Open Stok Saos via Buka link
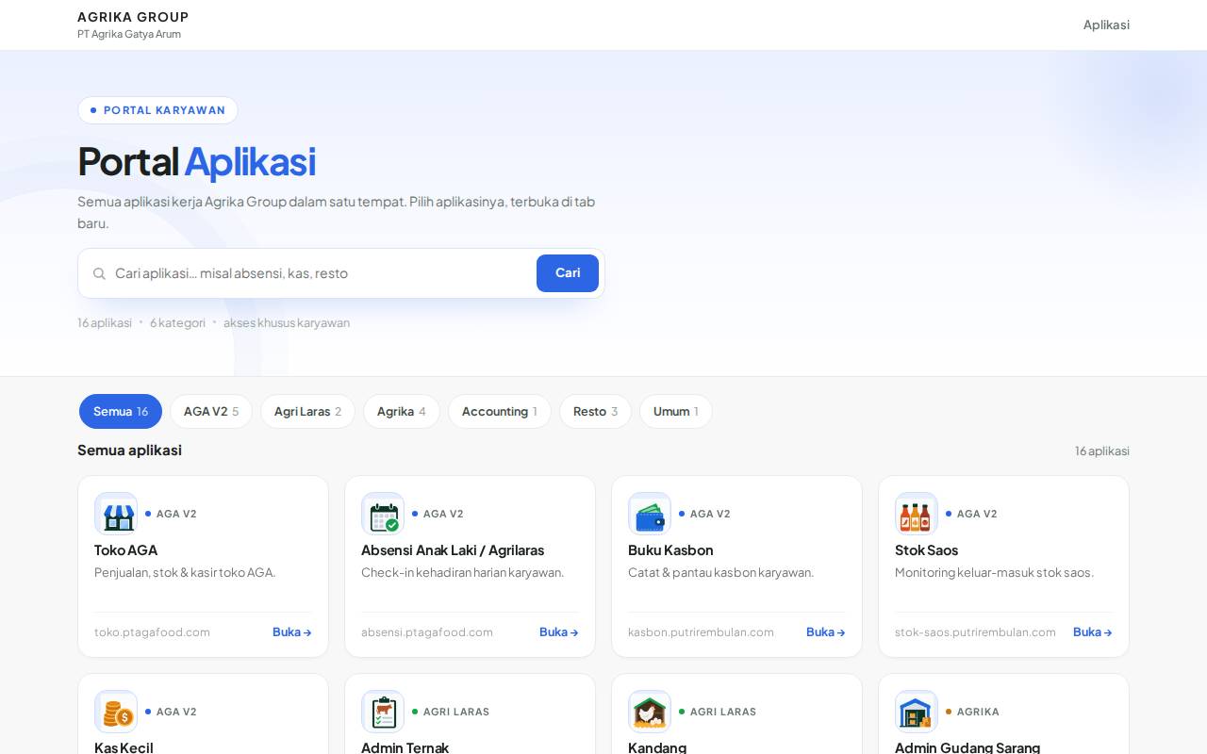Image resolution: width=1207 pixels, height=754 pixels. point(1093,632)
